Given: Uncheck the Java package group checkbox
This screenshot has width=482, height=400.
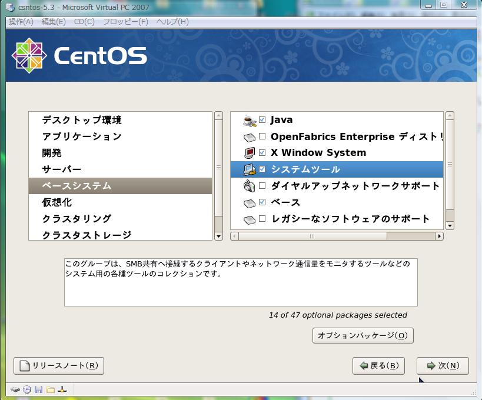Looking at the screenshot, I should pyautogui.click(x=262, y=120).
